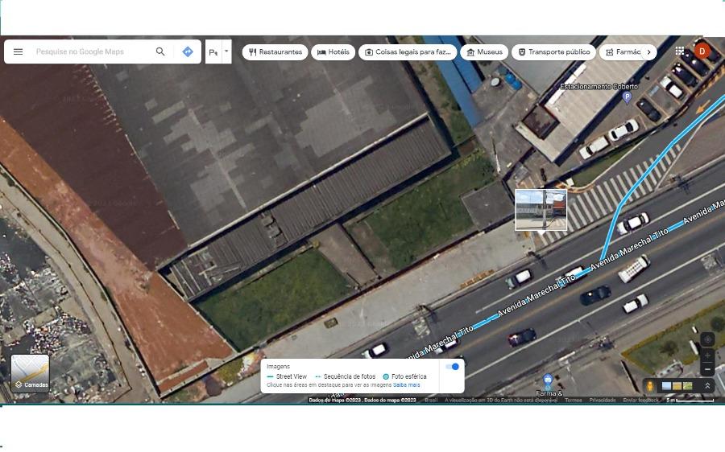The width and height of the screenshot is (725, 452).
Task: Turn off the Imagens Street View toggle
Action: click(452, 367)
